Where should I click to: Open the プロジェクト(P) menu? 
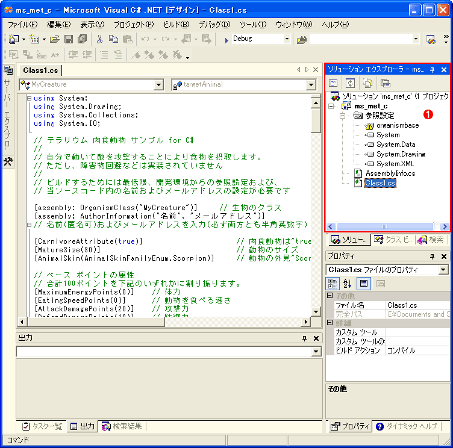[134, 25]
